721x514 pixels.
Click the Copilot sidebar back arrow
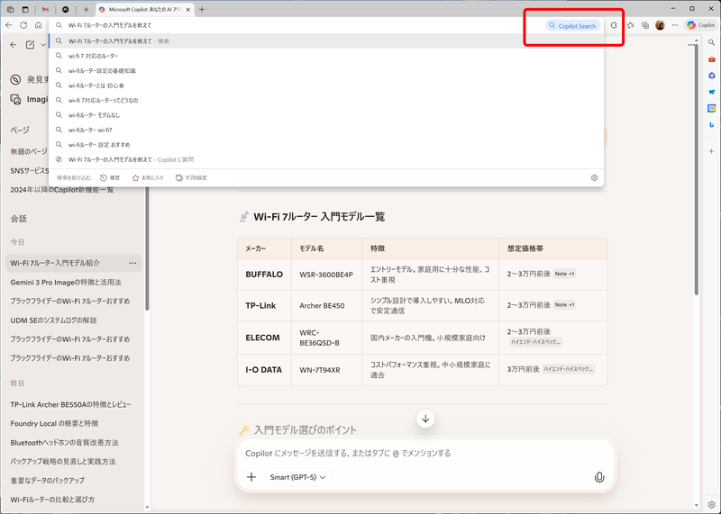tap(14, 44)
